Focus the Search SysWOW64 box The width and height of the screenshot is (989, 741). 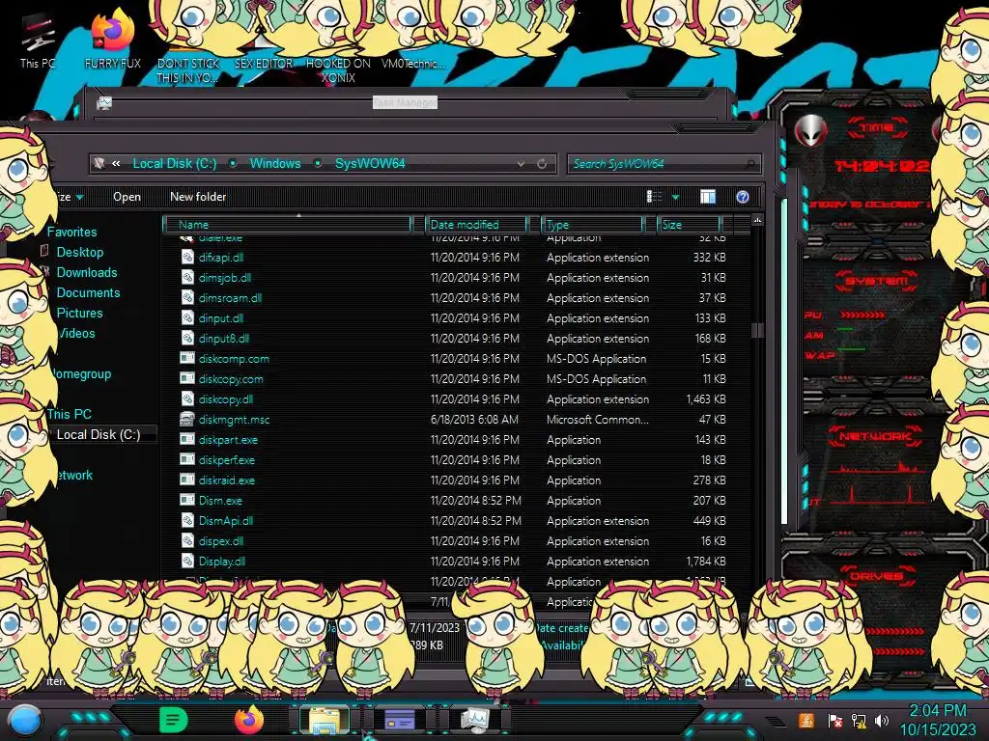click(664, 164)
